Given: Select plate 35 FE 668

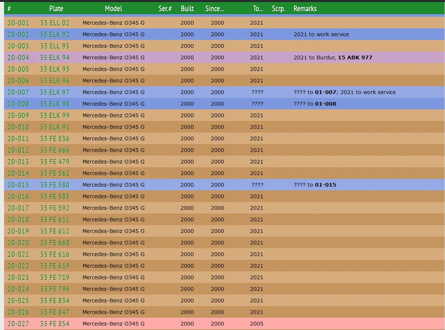Looking at the screenshot, I should (55, 243).
